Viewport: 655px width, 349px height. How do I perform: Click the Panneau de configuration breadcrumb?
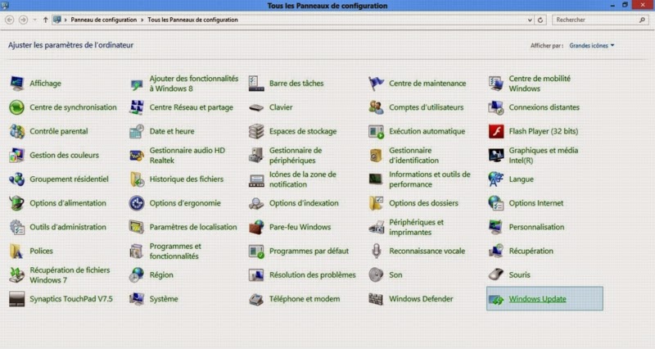coord(104,20)
